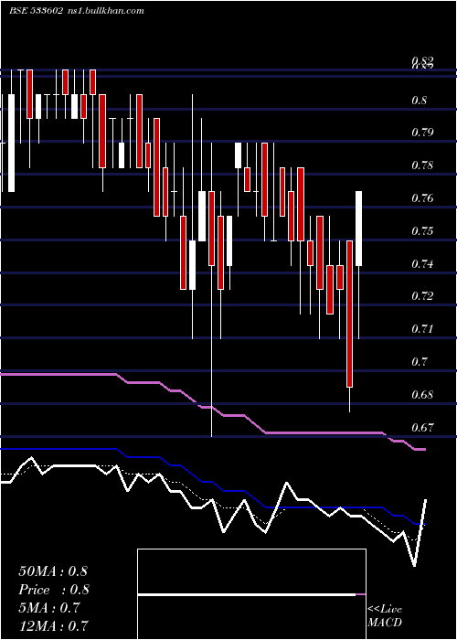This screenshot has height=640, width=457.
Task: Click the MACD indicator box
Action: pos(251,594)
